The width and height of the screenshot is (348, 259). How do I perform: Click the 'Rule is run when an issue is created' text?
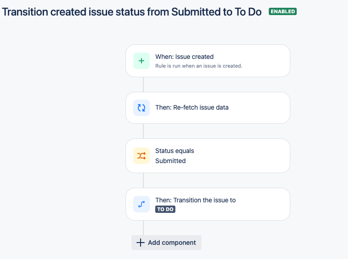click(199, 66)
